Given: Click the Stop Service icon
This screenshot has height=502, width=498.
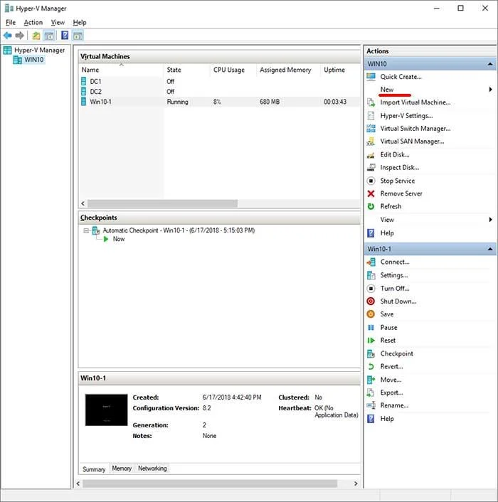Looking at the screenshot, I should pos(371,181).
